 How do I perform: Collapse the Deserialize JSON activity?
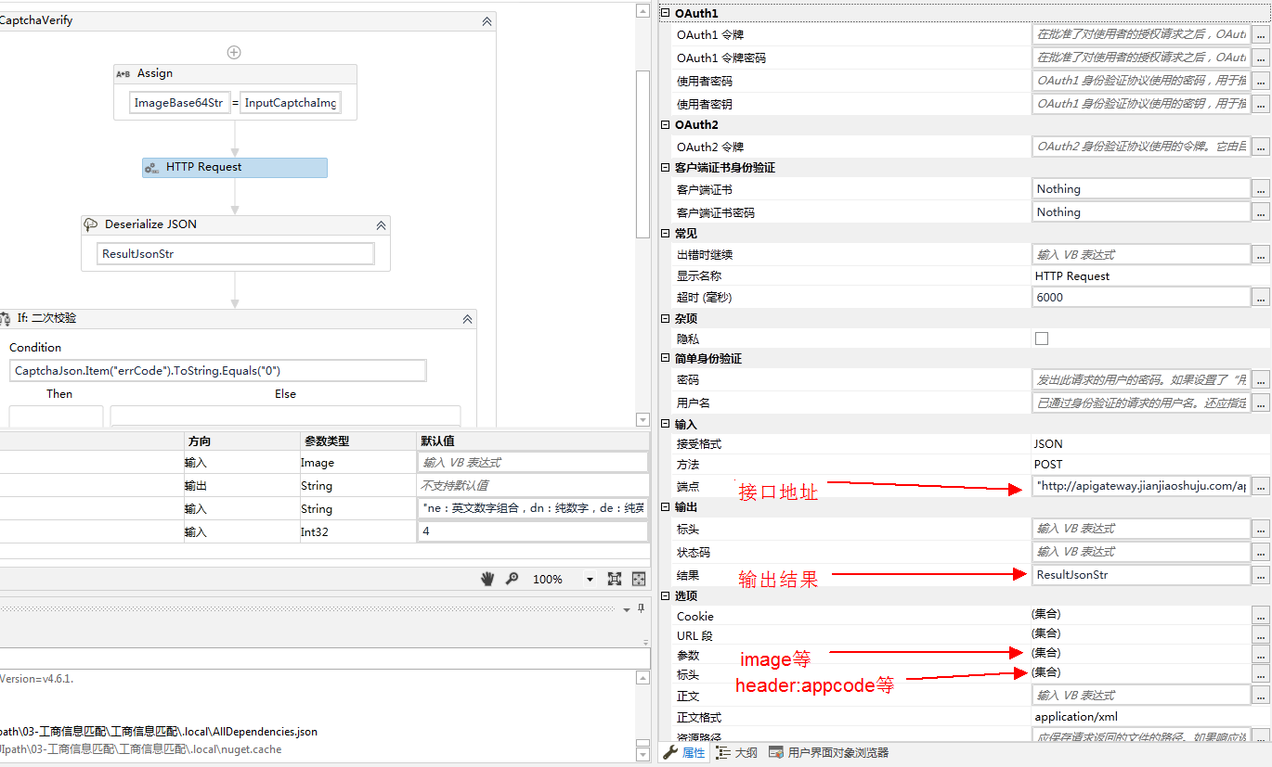coord(381,225)
